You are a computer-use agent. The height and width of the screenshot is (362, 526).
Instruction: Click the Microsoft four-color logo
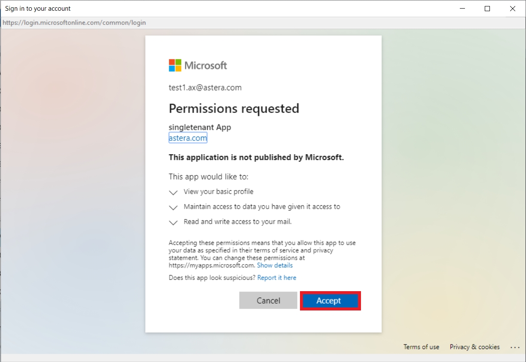[x=175, y=65]
